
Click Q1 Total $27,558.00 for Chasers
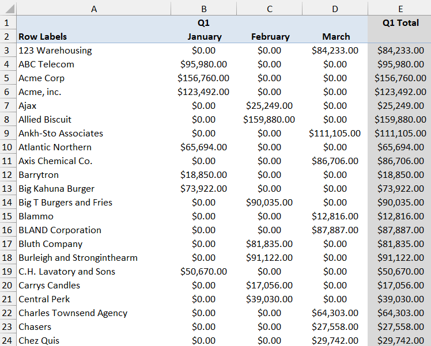coord(400,327)
